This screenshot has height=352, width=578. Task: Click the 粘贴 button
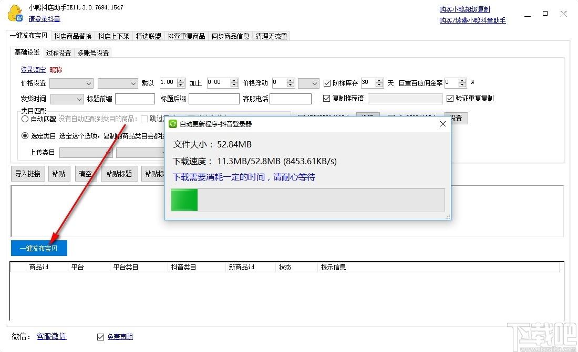click(59, 174)
